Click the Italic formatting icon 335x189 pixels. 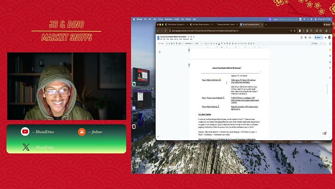click(214, 43)
